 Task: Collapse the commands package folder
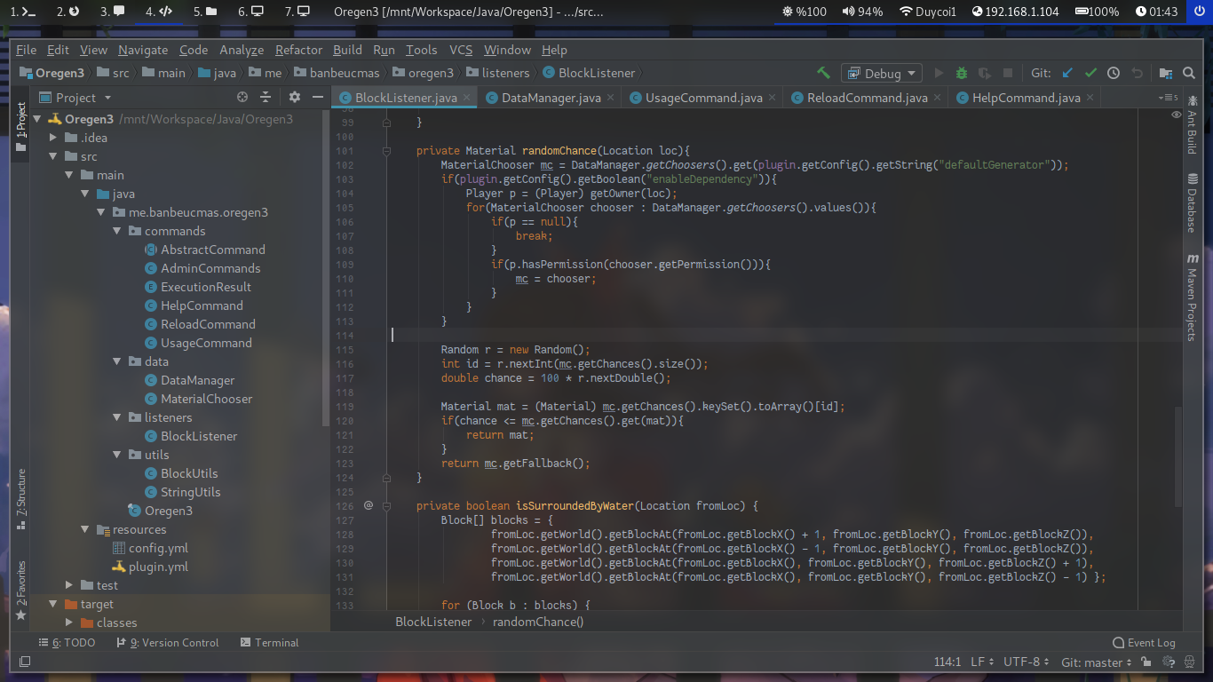(118, 231)
